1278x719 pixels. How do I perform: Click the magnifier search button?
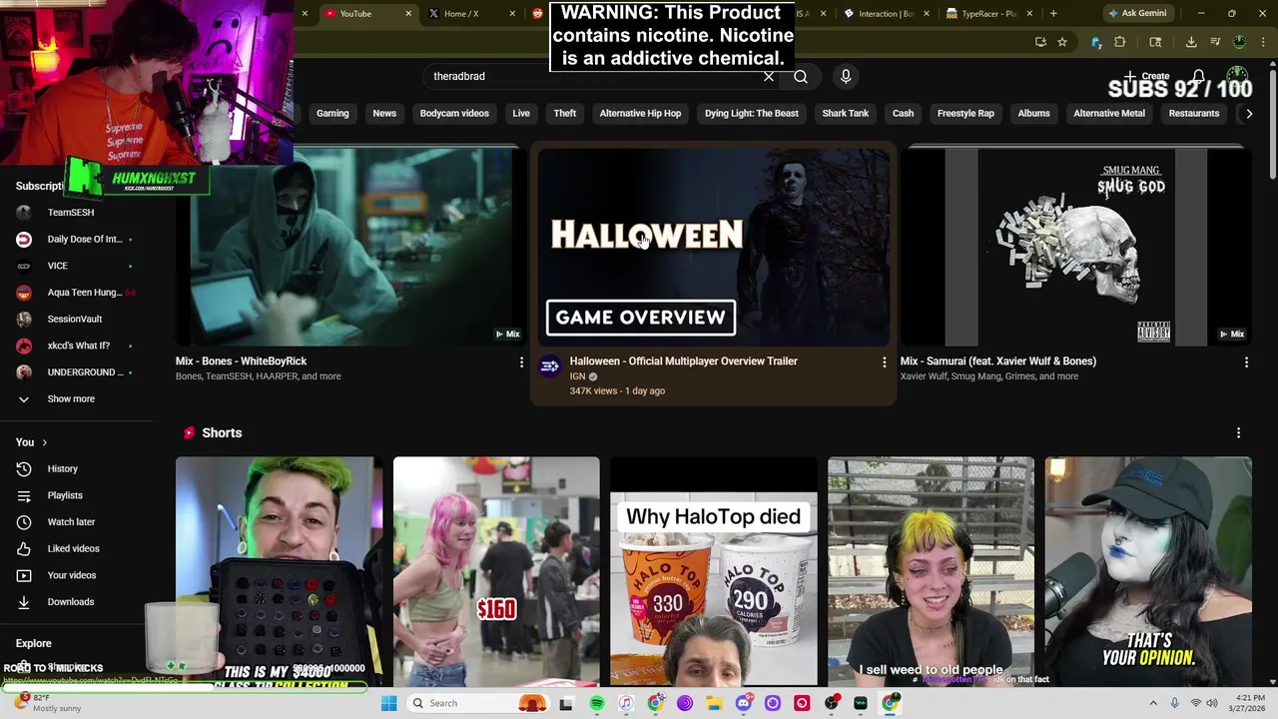coord(801,77)
